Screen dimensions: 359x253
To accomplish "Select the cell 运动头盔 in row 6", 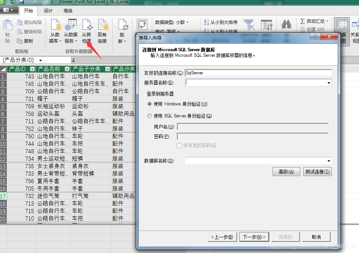I will (x=53, y=114).
